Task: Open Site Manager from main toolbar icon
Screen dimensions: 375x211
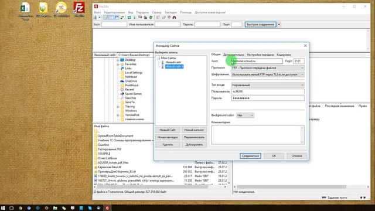Action: [x=95, y=17]
